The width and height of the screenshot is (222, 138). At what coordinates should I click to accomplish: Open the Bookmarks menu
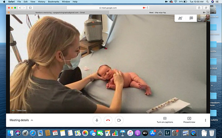(54, 2)
